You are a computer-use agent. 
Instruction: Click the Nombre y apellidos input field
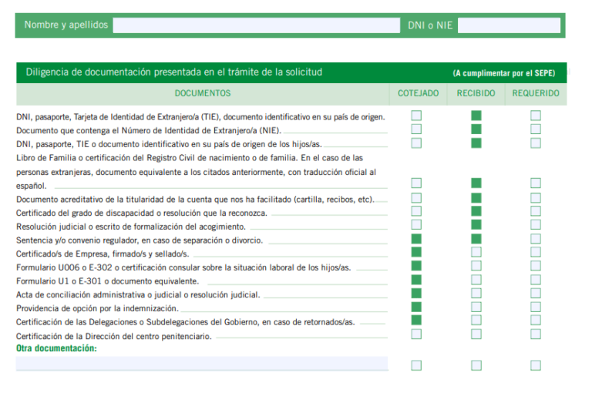click(x=257, y=25)
